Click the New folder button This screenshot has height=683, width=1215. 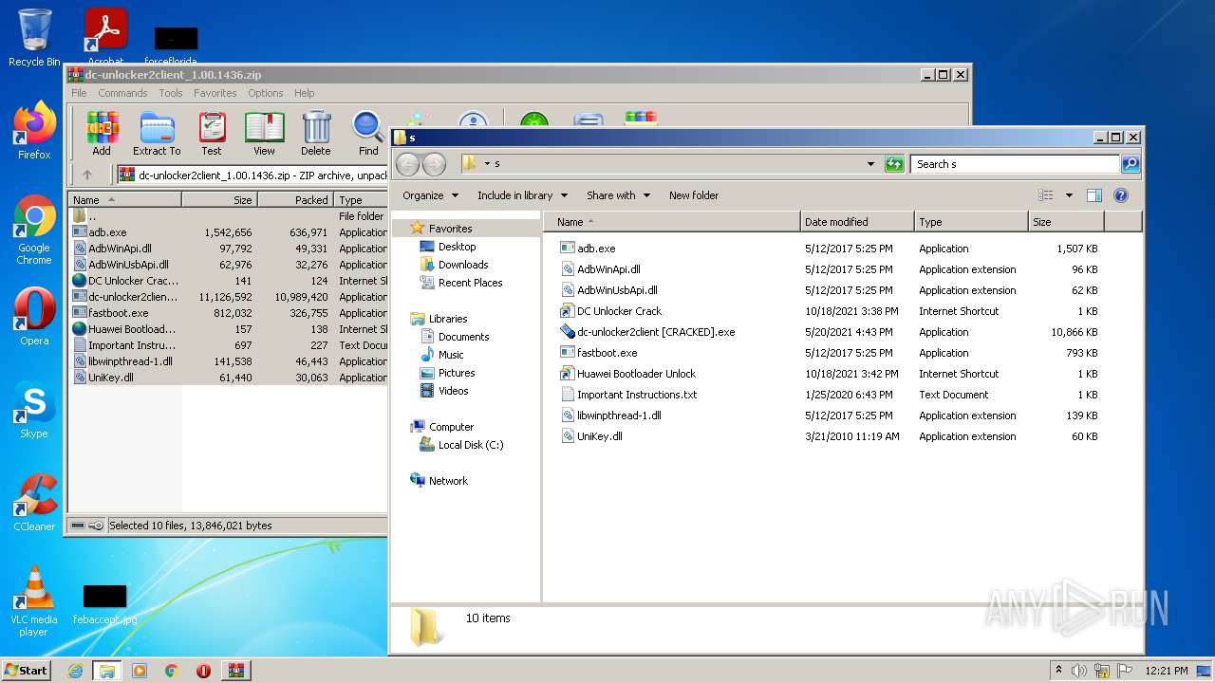[x=694, y=195]
